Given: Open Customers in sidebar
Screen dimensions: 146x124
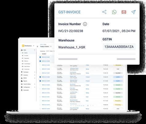Looking at the screenshot, I should click(x=27, y=69).
